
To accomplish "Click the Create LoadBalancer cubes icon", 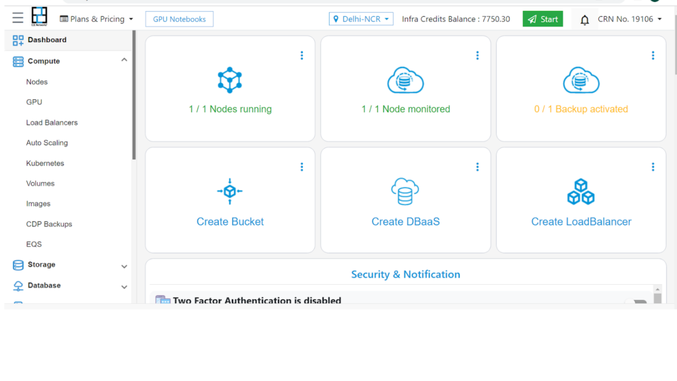I will pyautogui.click(x=581, y=191).
